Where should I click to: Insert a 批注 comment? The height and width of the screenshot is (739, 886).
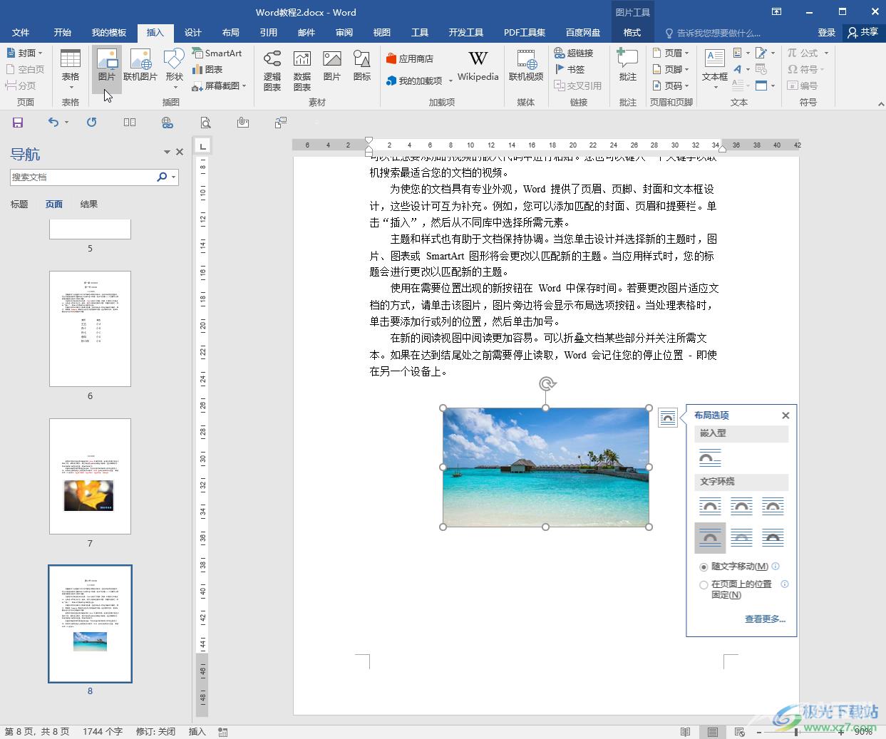pos(628,66)
